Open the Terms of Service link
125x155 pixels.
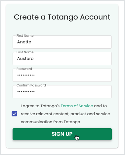[77, 106]
